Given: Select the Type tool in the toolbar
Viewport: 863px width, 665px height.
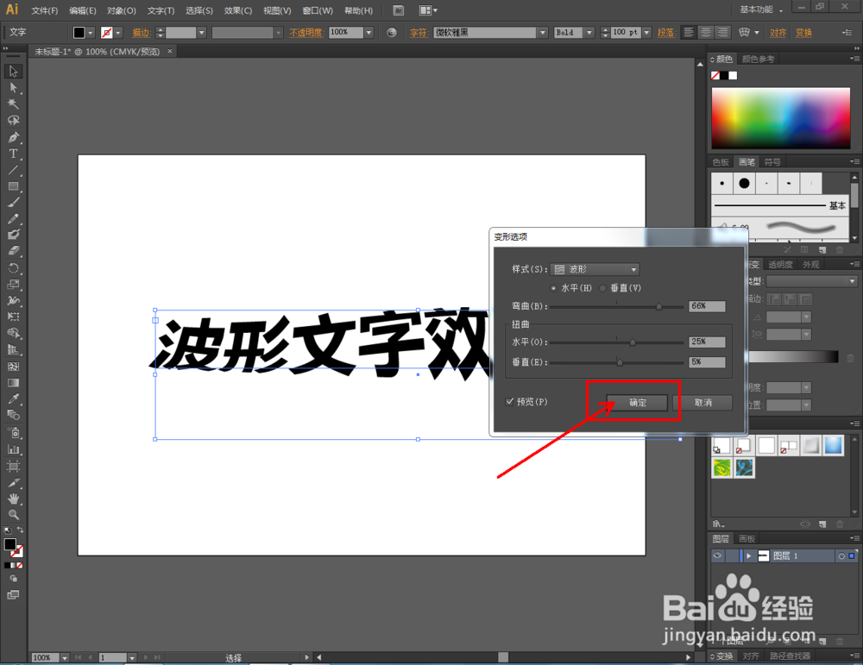Looking at the screenshot, I should [14, 154].
